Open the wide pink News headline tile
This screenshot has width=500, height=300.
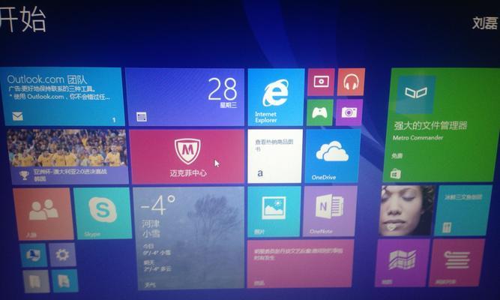point(301,263)
